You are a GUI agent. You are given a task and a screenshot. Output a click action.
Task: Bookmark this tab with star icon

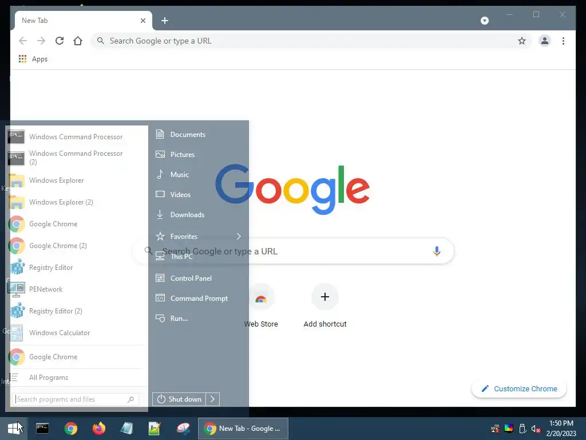(522, 41)
